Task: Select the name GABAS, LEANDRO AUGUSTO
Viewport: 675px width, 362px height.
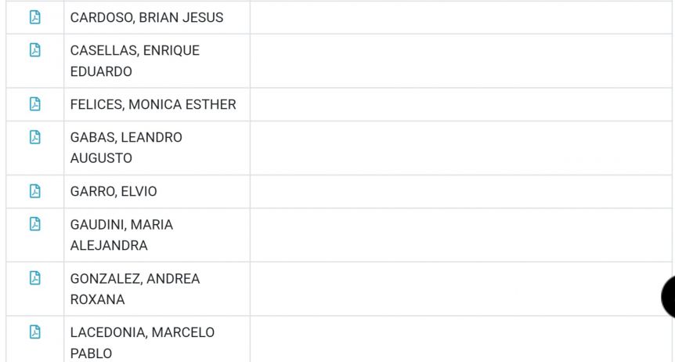Action: coord(126,147)
